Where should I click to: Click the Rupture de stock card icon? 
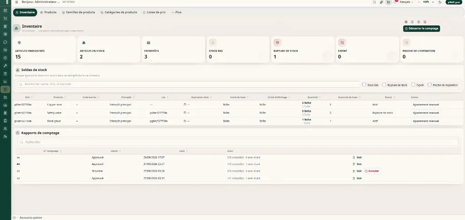pos(277,42)
